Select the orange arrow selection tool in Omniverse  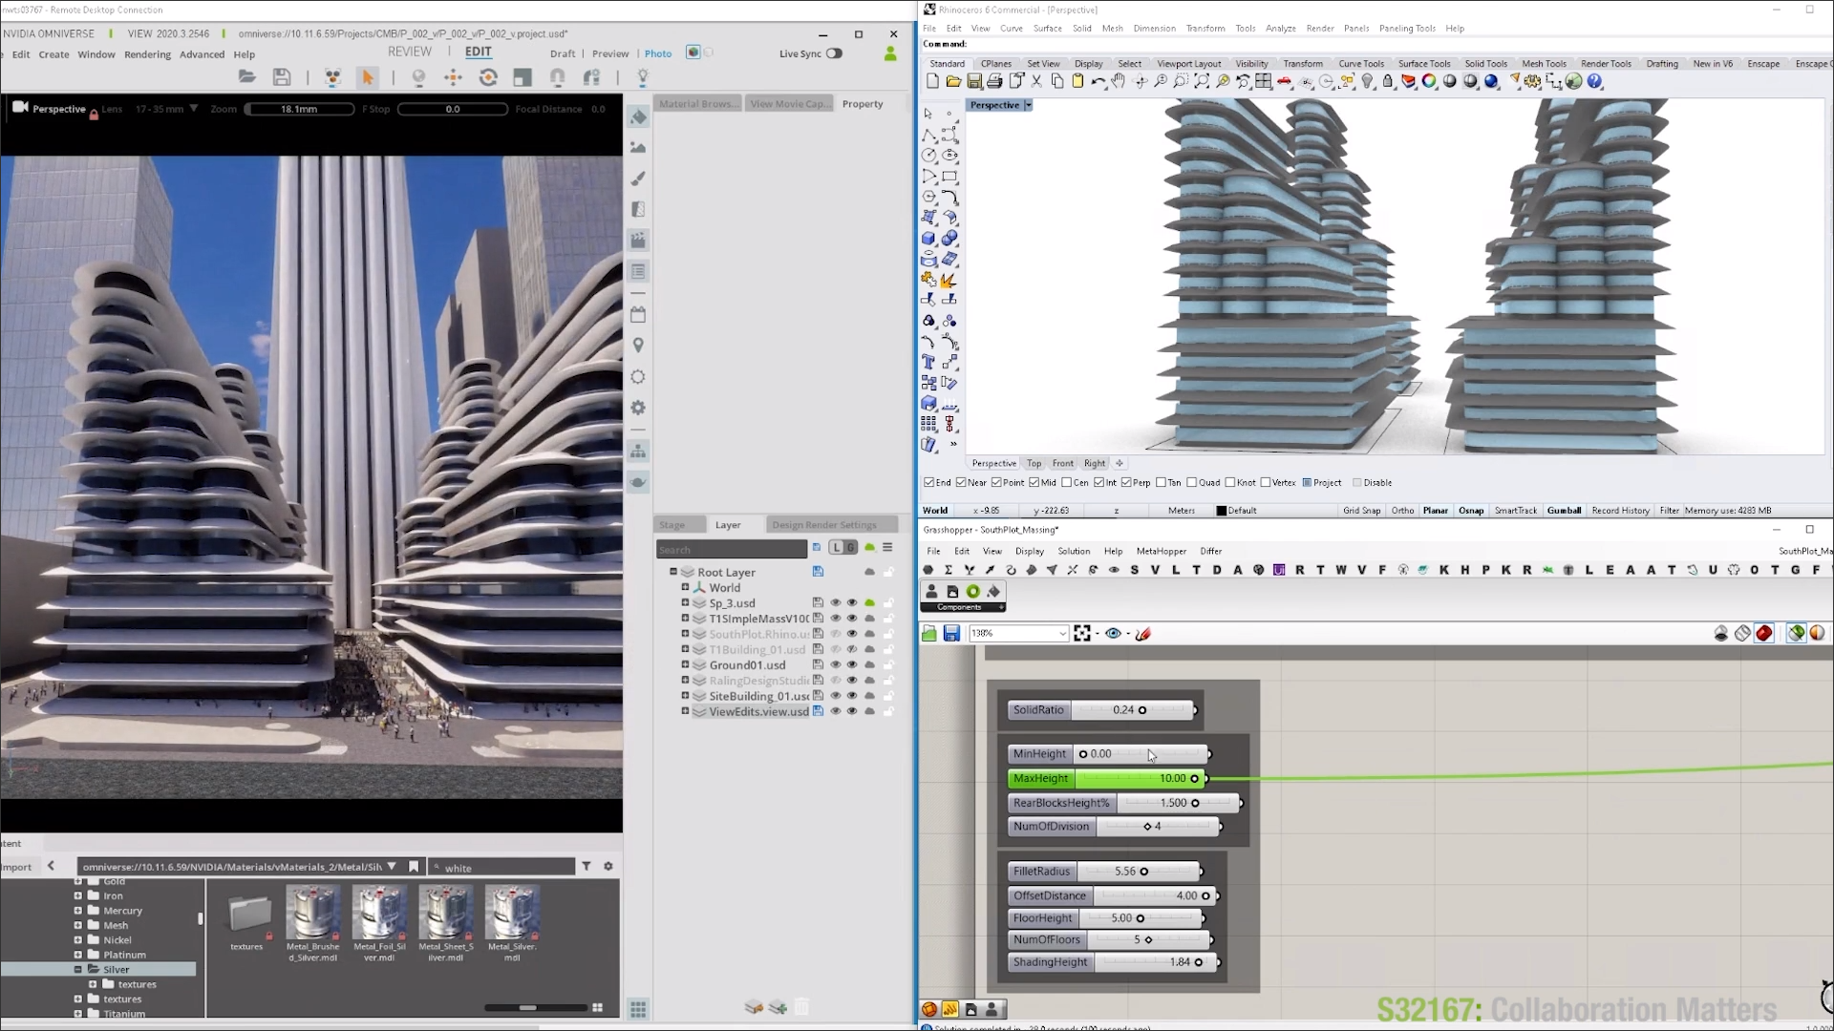point(367,77)
